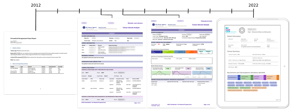Click 'Known alterations with diagnostic or prognostic relevance'
Image resolution: width=293 pixels, height=112 pixels.
pos(112,96)
